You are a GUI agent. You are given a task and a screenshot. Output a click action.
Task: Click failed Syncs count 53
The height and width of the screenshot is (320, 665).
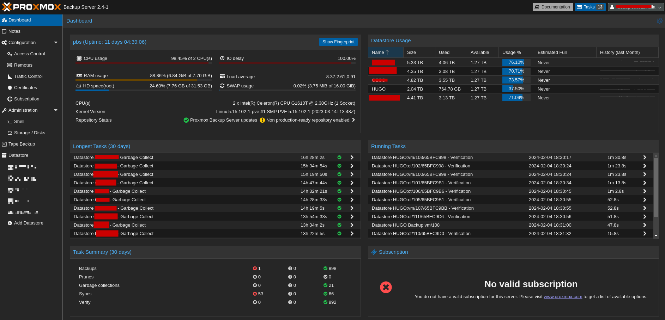click(x=258, y=294)
